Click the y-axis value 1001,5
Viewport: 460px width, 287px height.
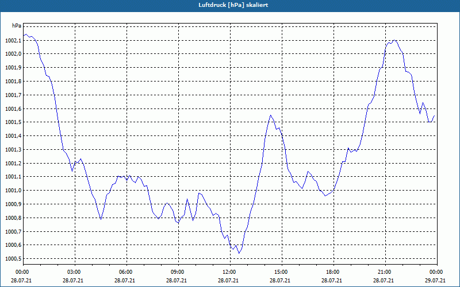pyautogui.click(x=13, y=122)
